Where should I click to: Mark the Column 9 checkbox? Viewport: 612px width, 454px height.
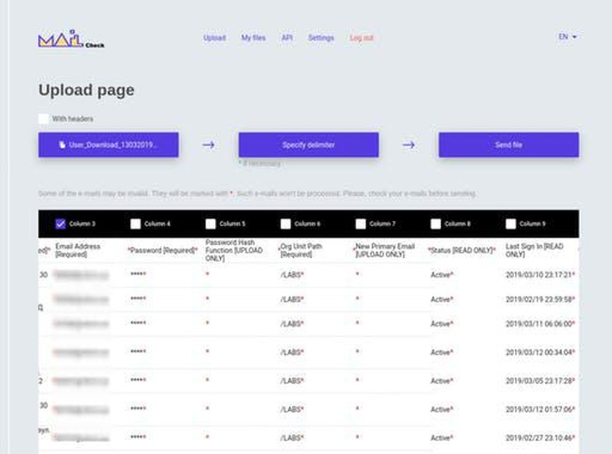click(x=510, y=224)
